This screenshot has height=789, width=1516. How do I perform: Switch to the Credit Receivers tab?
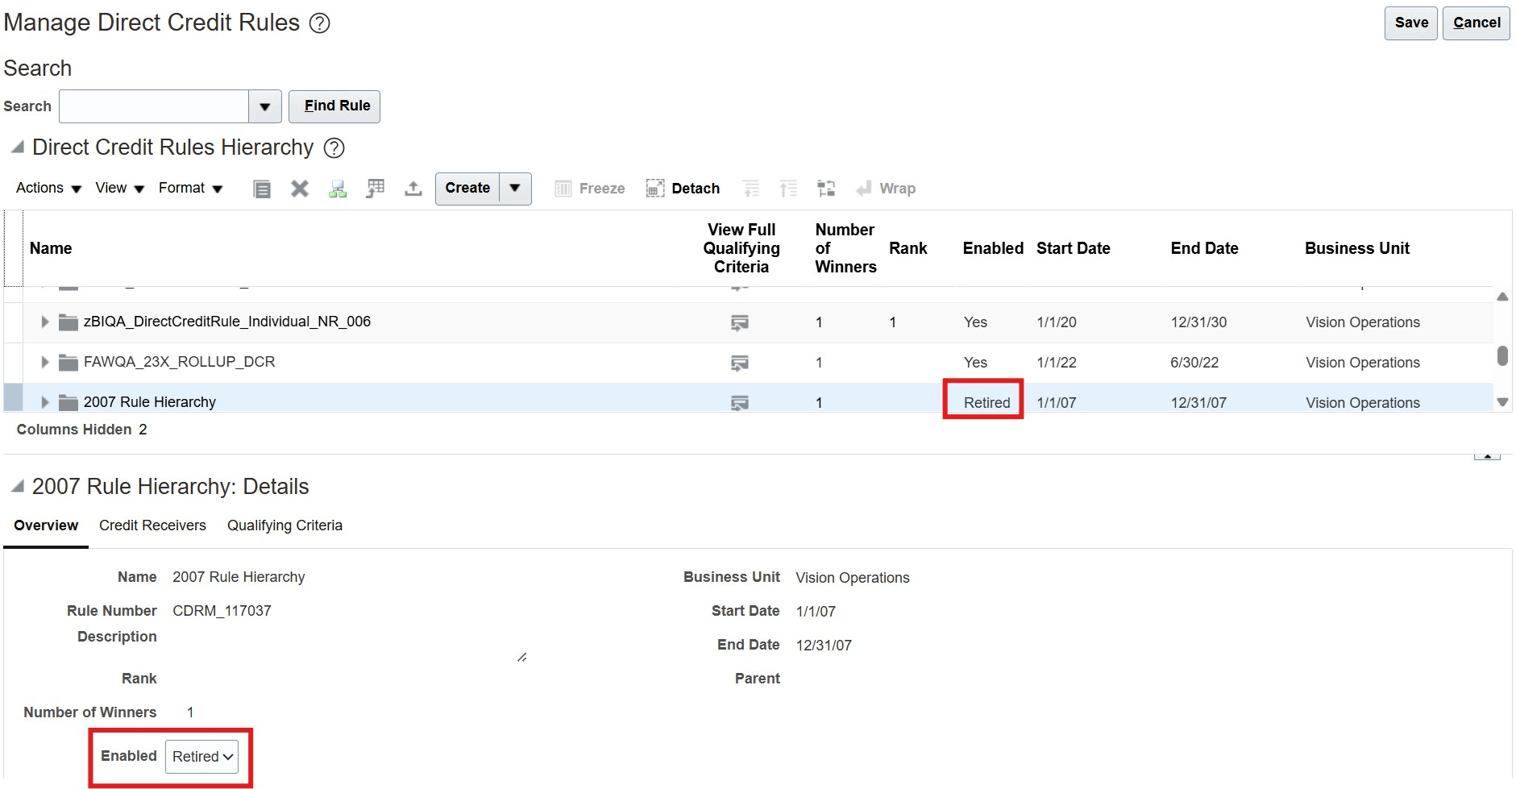152,525
